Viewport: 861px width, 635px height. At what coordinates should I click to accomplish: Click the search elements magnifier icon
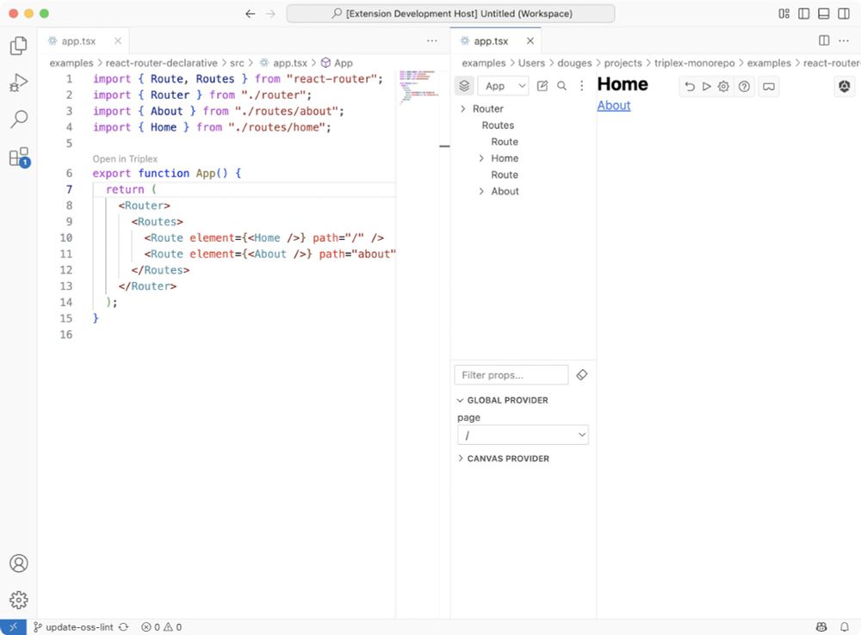(561, 86)
